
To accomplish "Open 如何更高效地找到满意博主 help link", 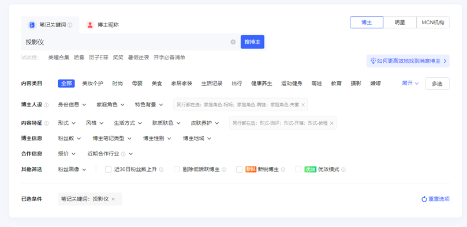I will click(408, 61).
